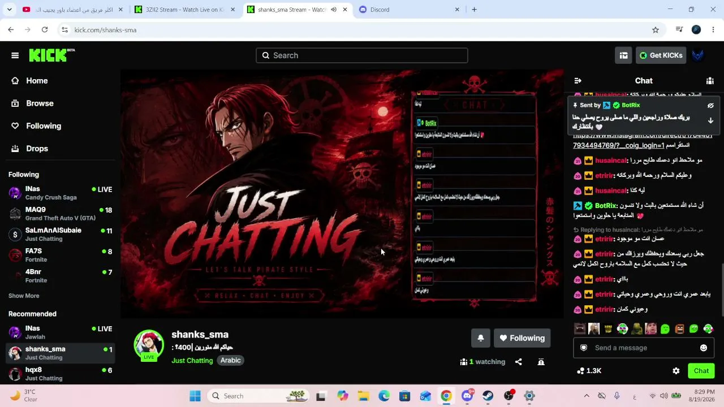Open Discord from the taskbar
The image size is (724, 407).
point(467,396)
